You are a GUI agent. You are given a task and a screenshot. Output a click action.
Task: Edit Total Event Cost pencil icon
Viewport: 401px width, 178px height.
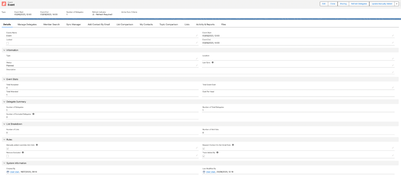click(x=393, y=88)
